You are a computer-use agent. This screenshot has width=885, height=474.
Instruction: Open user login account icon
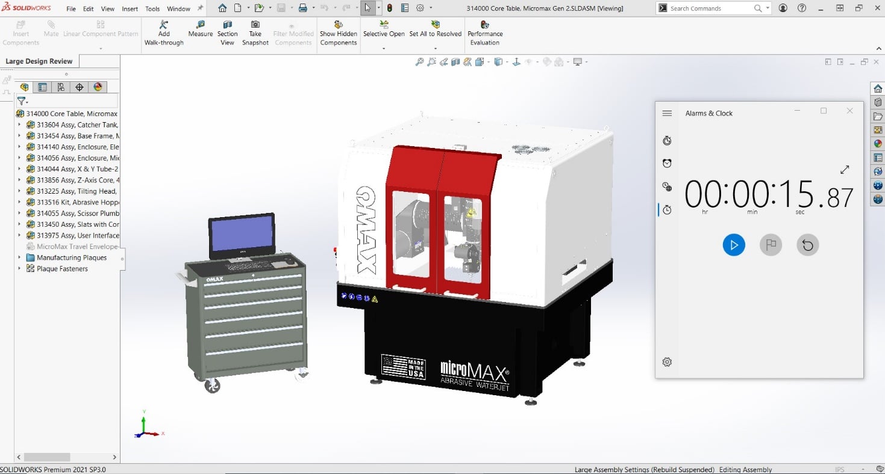click(x=783, y=8)
